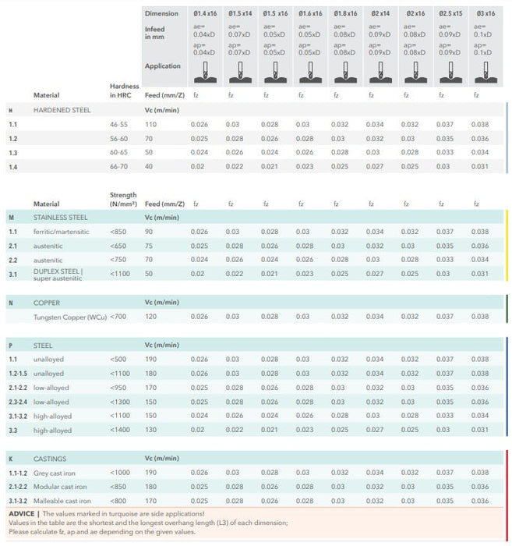Select the end mill icon in Ø1.6 x16 column
Screen dimensions: 512x546
[309, 69]
